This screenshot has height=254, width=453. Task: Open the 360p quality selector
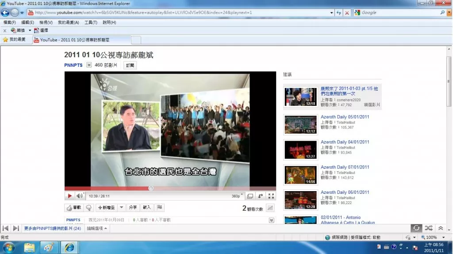click(x=237, y=196)
